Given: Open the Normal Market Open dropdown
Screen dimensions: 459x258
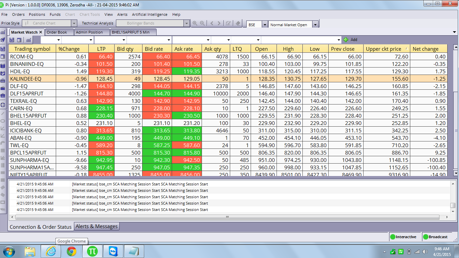Looking at the screenshot, I should pyautogui.click(x=315, y=25).
